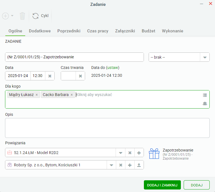This screenshot has height=192, width=215.
Task: Open the Poprzedniki tab
Action: [69, 31]
